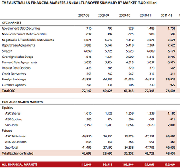Click the Total OTC 2010-11 value 77,343
This screenshot has width=180, height=168.
(x=149, y=91)
